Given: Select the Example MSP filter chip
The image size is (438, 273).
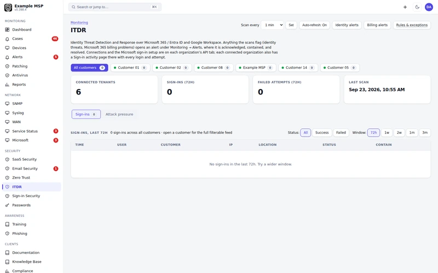Looking at the screenshot, I should click(x=256, y=68).
